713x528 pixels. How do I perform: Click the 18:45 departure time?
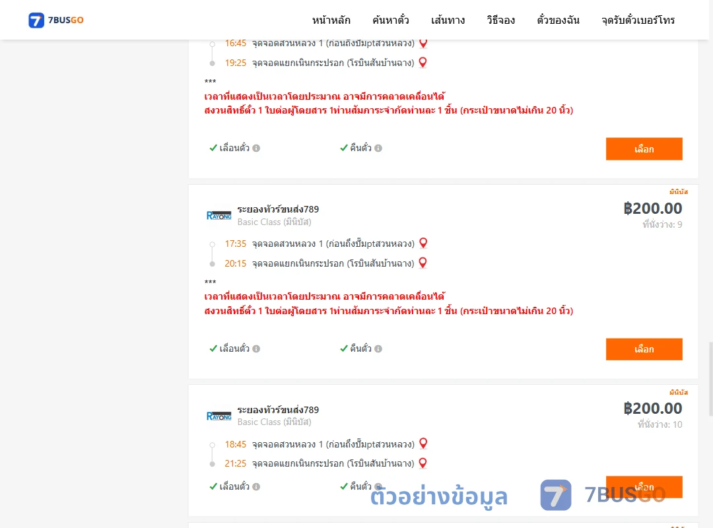pos(235,444)
